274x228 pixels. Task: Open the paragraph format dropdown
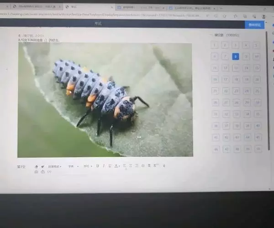pos(54,166)
